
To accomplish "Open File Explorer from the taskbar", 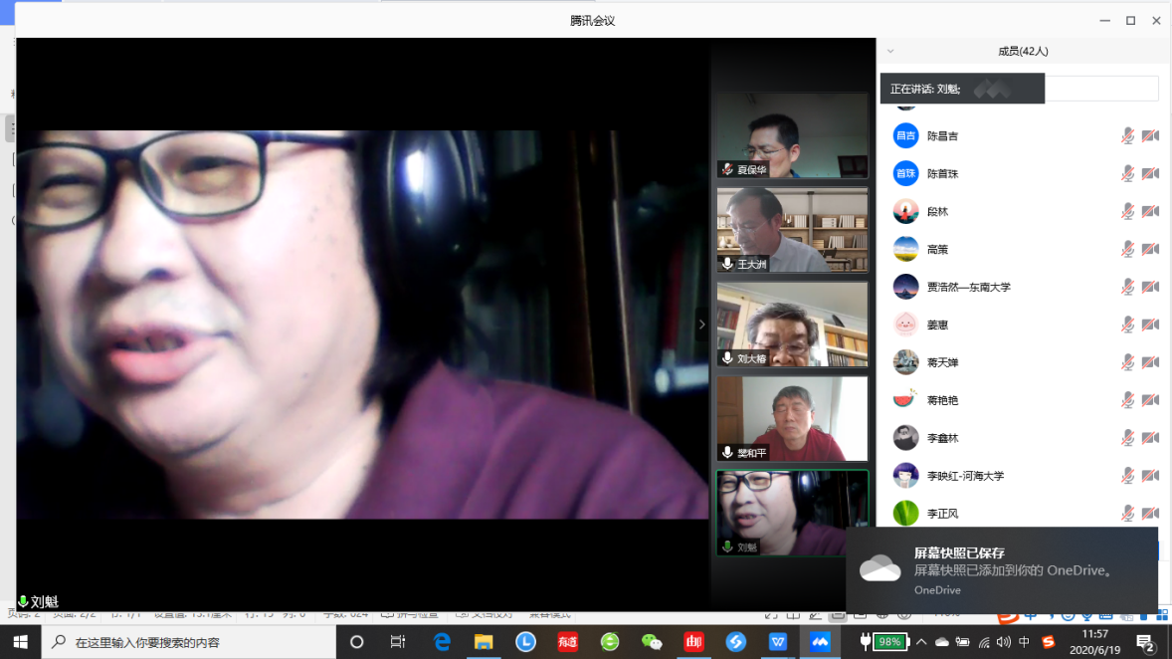I will (484, 642).
